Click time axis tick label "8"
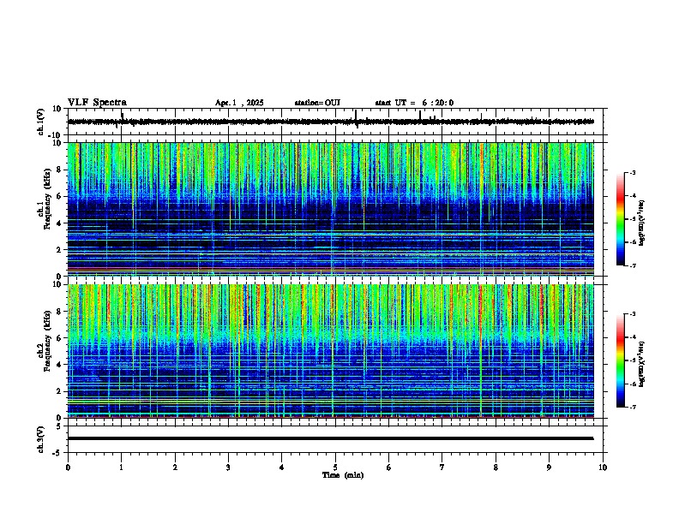679x524 pixels. pyautogui.click(x=496, y=467)
